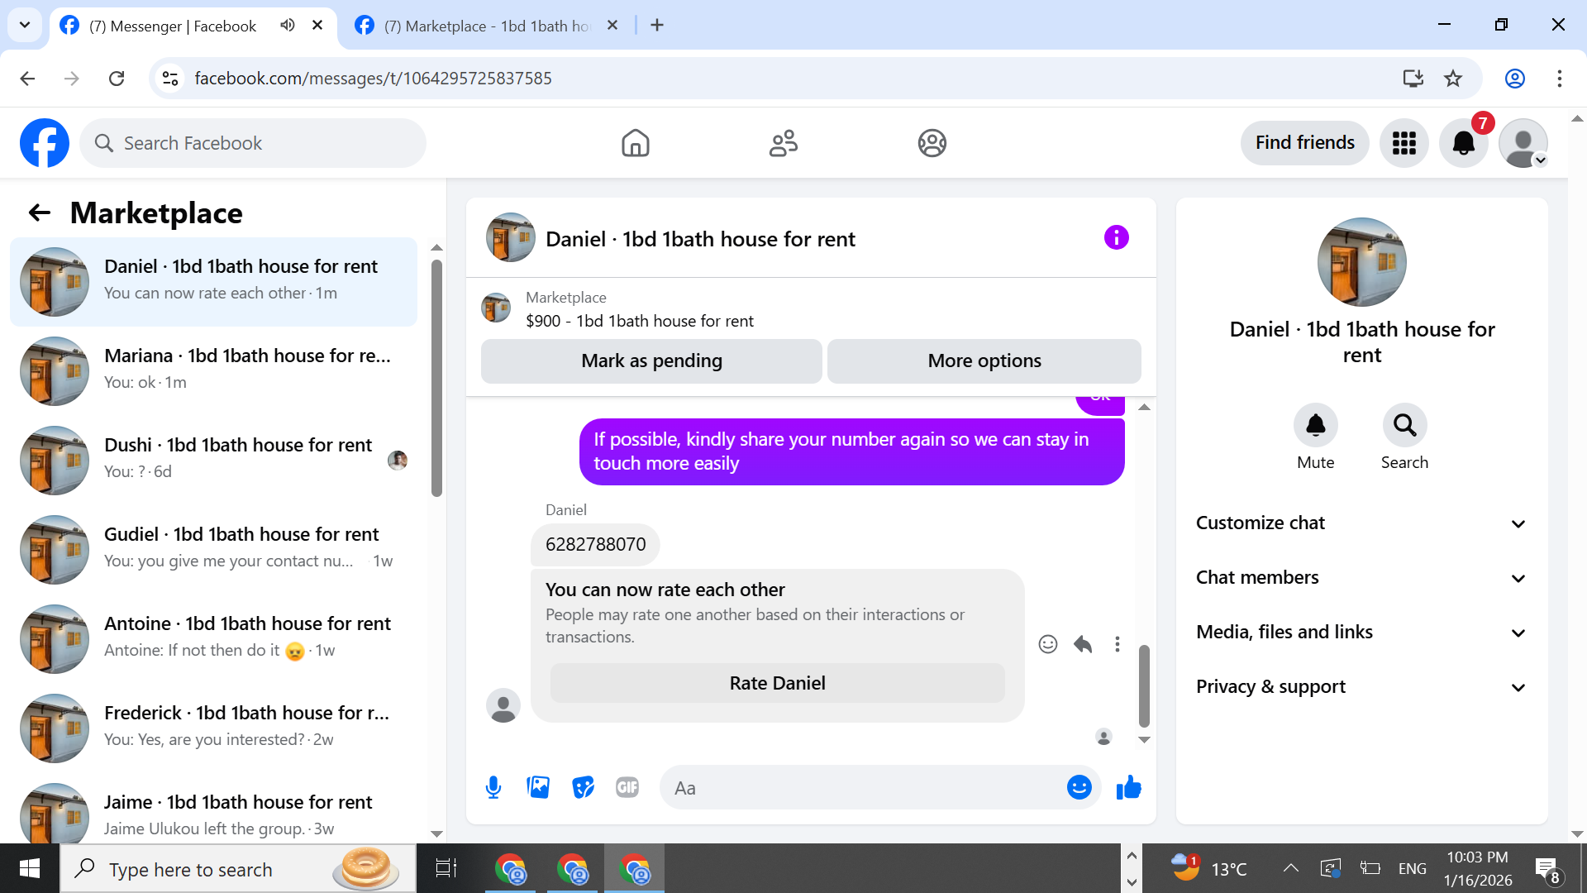Attach a photo using the image icon
This screenshot has height=893, width=1587.
pyautogui.click(x=538, y=787)
